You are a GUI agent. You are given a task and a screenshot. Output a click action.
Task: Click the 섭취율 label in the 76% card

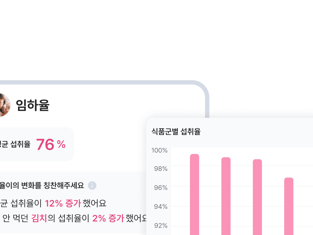[x=20, y=144]
